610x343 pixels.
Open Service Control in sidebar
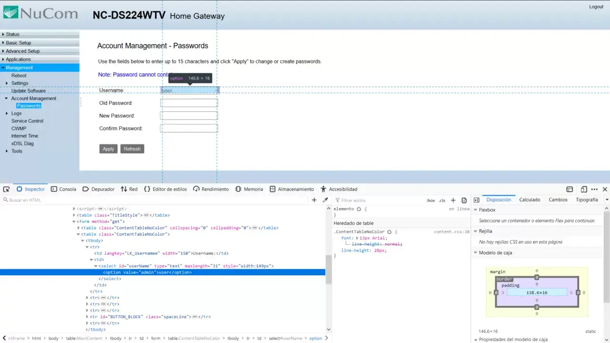coord(27,121)
